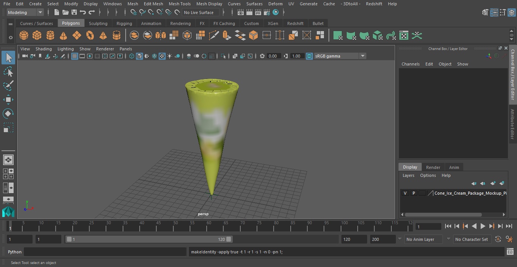517x267 pixels.
Task: Open the Render layer tab
Action: click(433, 167)
